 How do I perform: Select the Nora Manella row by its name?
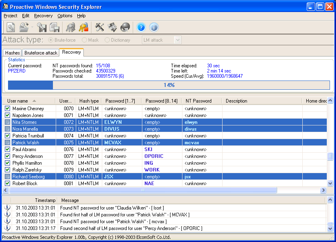pos(25,129)
